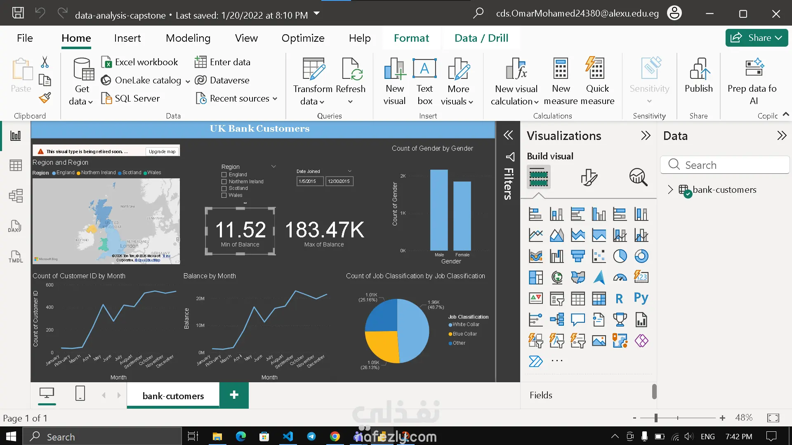Insert a Text box
The height and width of the screenshot is (445, 792).
tap(424, 81)
